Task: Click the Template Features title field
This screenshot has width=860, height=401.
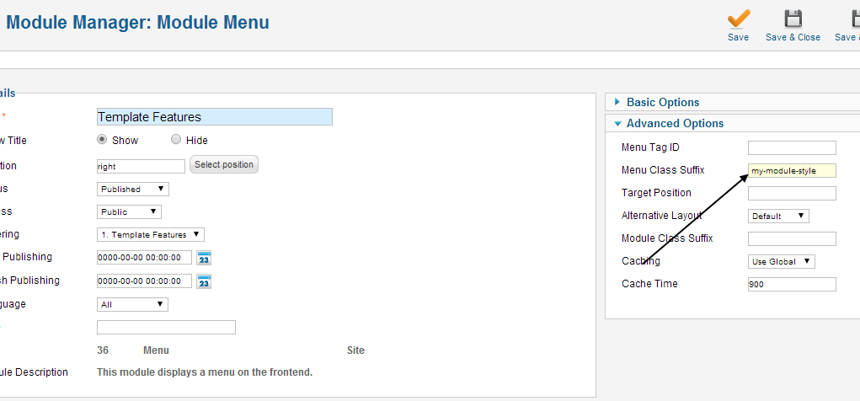Action: (215, 117)
